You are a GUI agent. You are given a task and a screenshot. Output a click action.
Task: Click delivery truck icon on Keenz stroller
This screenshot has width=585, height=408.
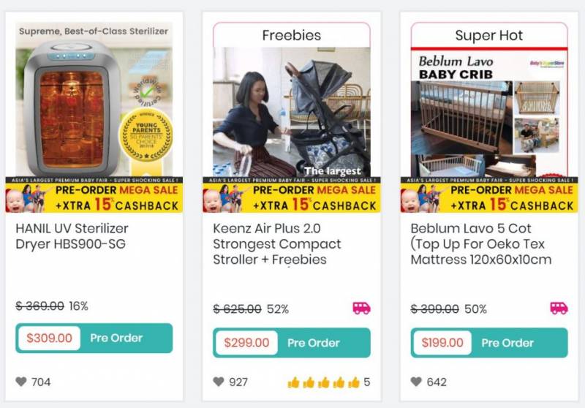click(x=361, y=308)
